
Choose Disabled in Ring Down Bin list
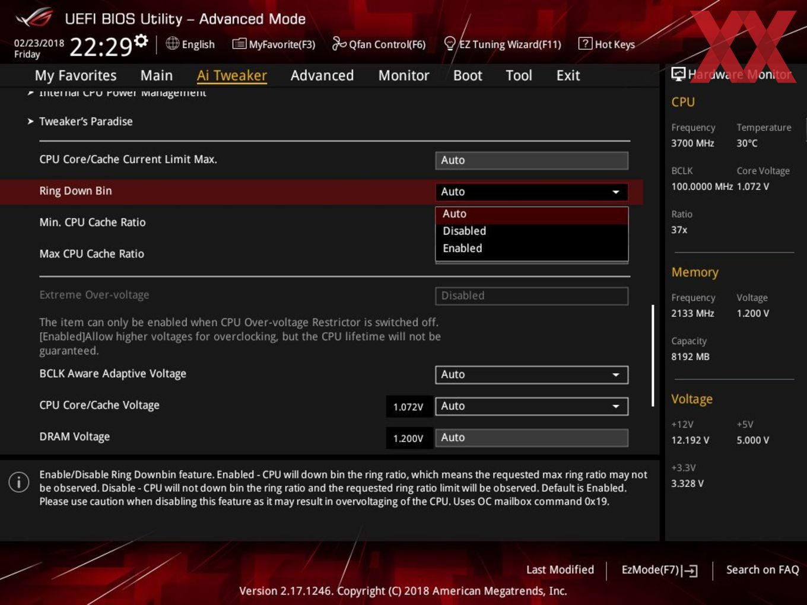tap(532, 231)
